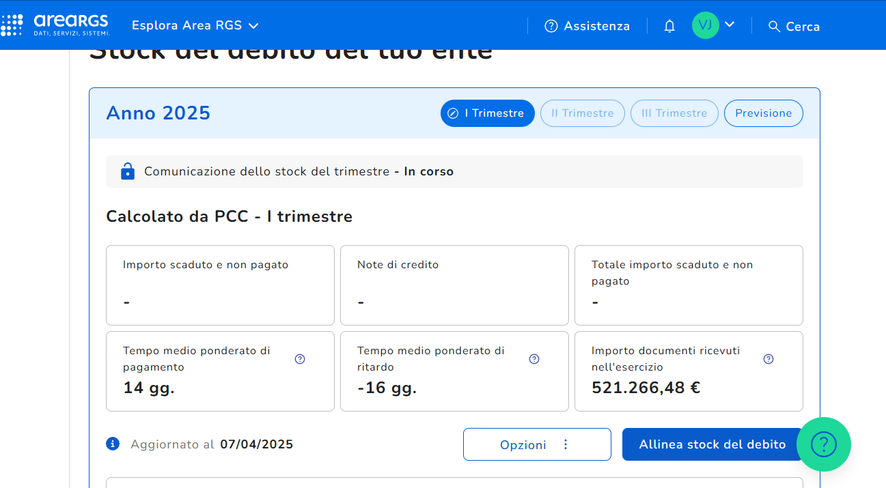The width and height of the screenshot is (886, 488).
Task: Open the Previsione tab
Action: click(763, 113)
